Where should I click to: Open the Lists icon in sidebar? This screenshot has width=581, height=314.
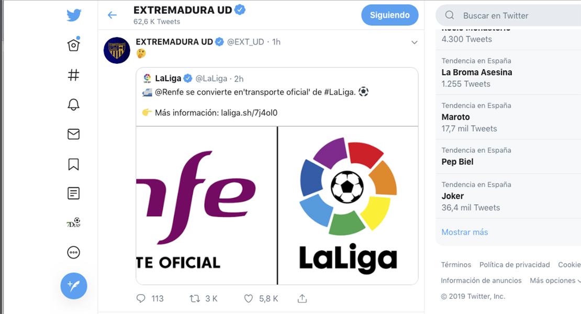(x=73, y=193)
